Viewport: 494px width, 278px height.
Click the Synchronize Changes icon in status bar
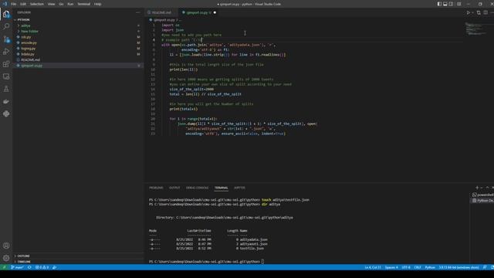pyautogui.click(x=29, y=267)
